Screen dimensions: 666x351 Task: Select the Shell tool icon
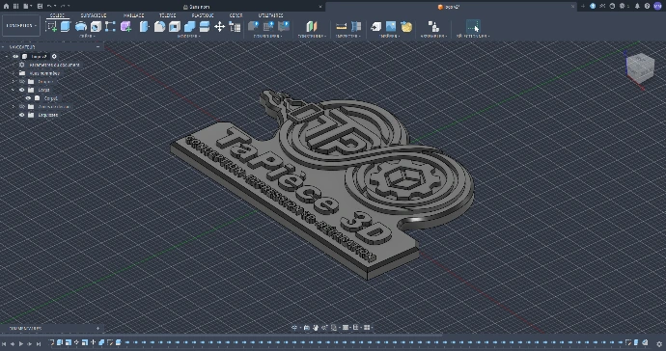point(175,27)
